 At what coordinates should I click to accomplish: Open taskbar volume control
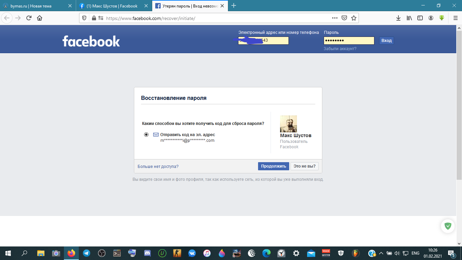point(397,253)
